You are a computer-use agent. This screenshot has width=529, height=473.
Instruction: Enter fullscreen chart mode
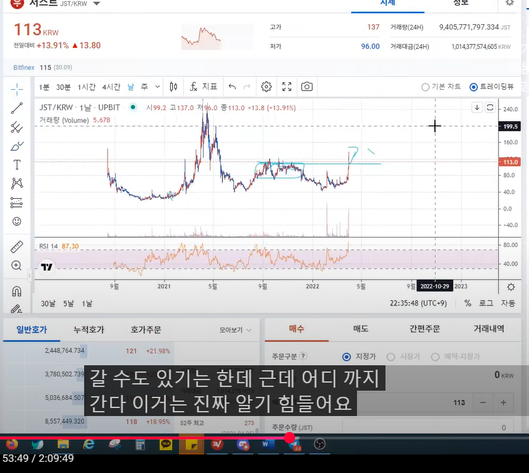point(286,87)
